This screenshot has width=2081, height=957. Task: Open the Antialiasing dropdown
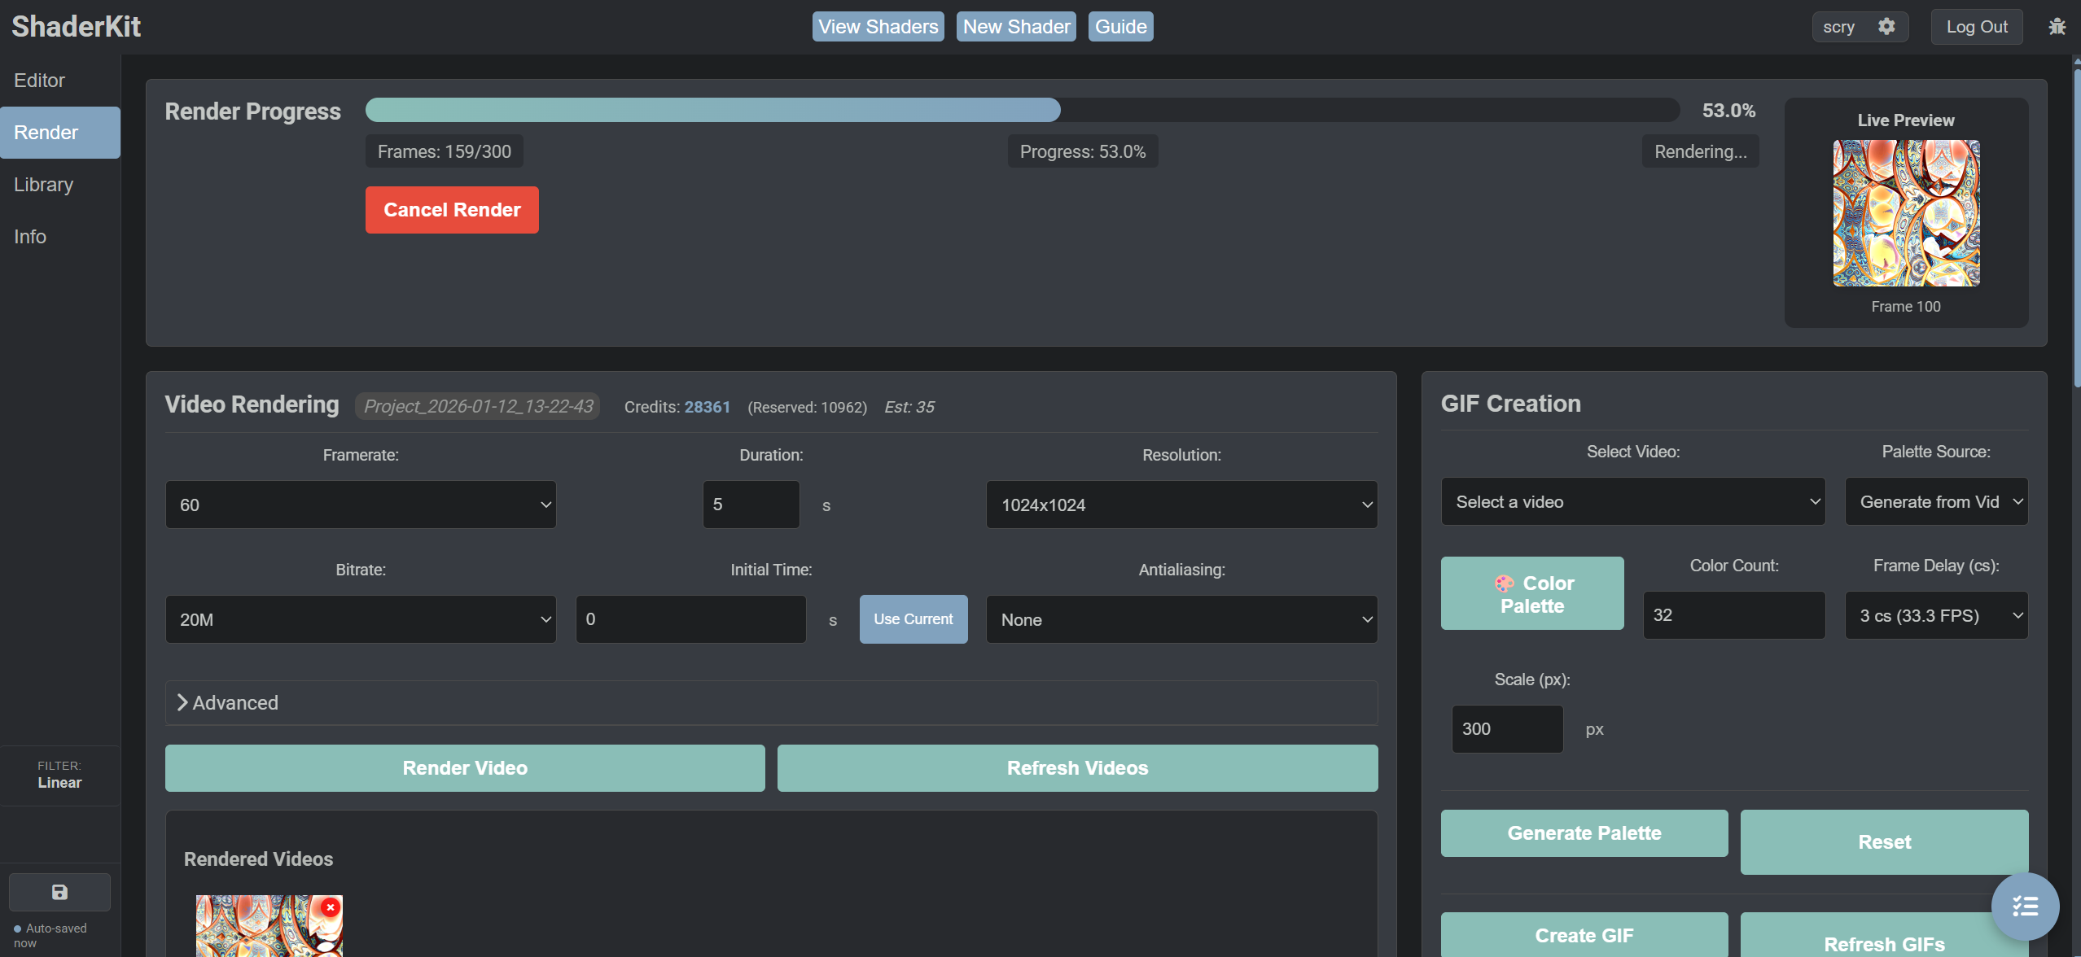click(1181, 618)
